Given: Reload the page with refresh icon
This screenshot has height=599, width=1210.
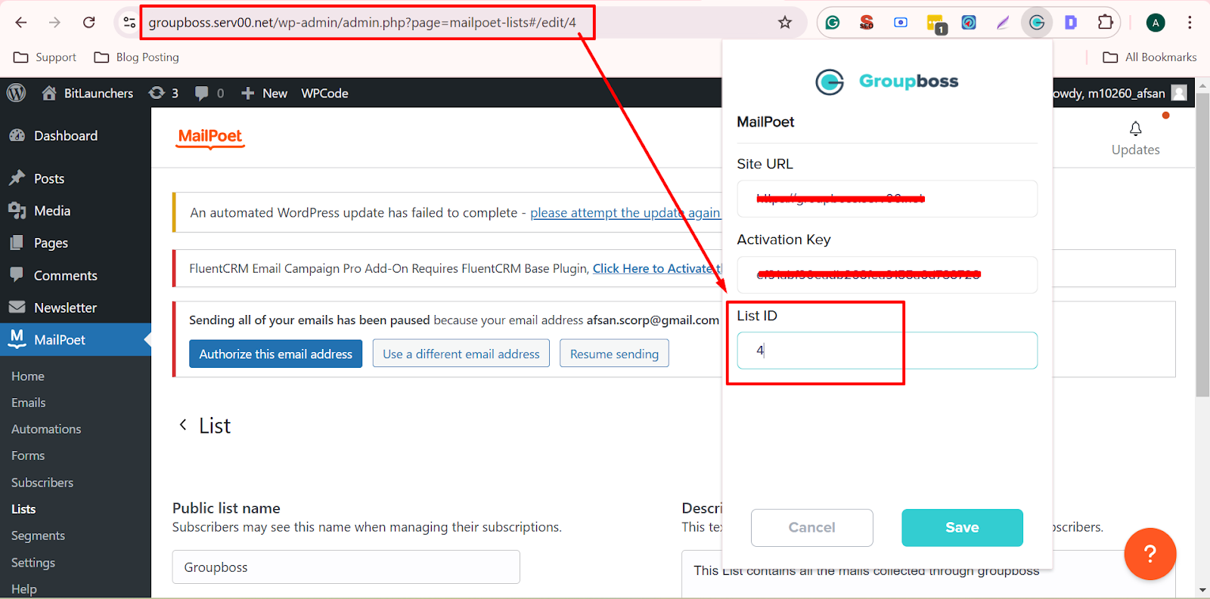Looking at the screenshot, I should point(89,23).
